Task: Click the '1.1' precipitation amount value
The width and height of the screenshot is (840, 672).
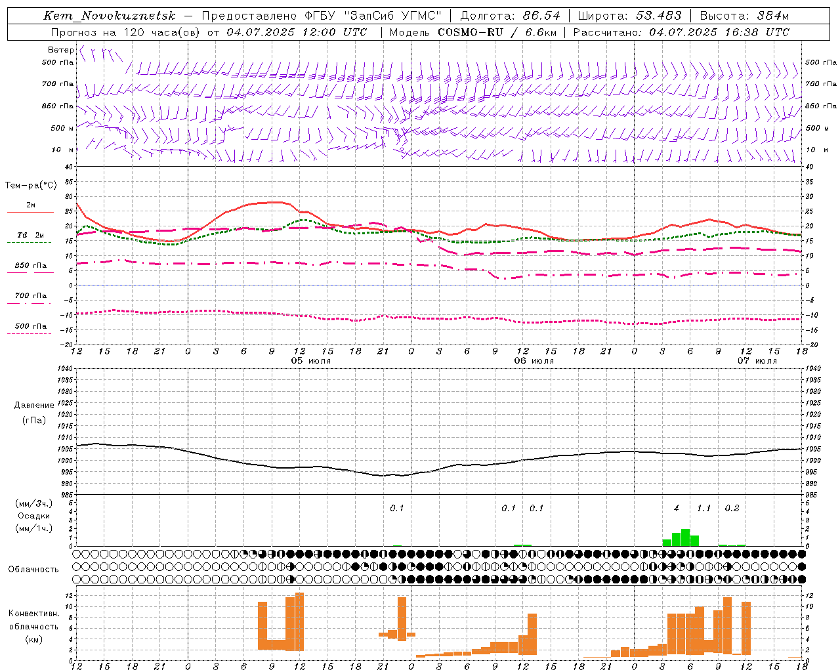Action: pyautogui.click(x=703, y=509)
